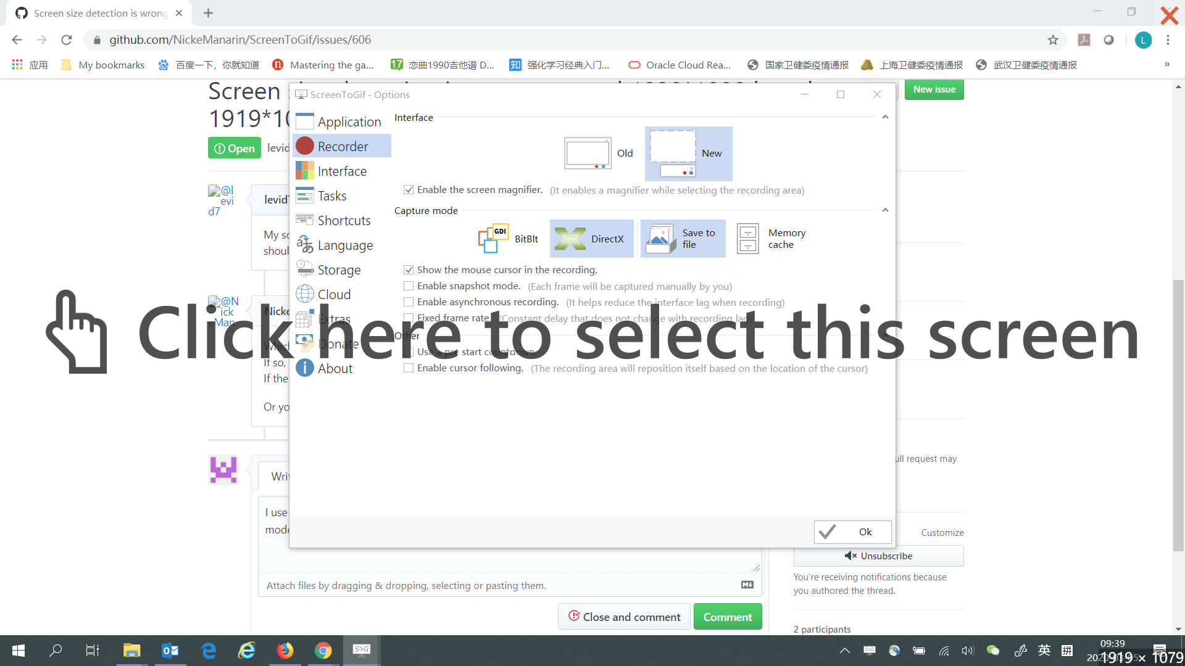Open ScreenToGif from Windows taskbar
This screenshot has height=666, width=1185.
click(x=362, y=651)
